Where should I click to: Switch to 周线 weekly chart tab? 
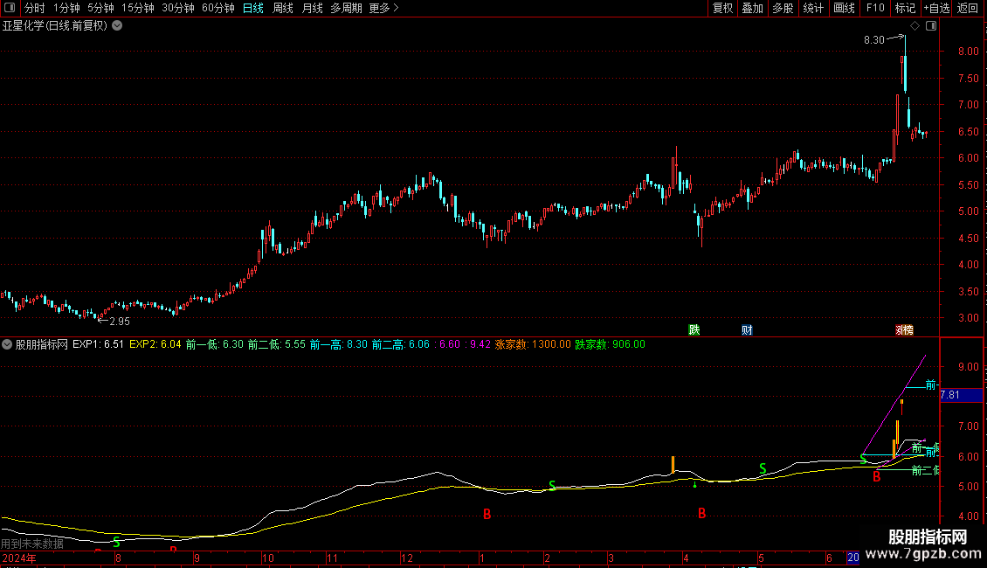coord(283,8)
